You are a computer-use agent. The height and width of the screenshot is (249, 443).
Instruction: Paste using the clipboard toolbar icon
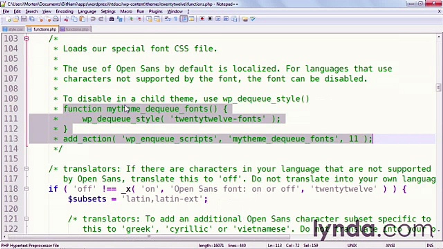pos(82,19)
